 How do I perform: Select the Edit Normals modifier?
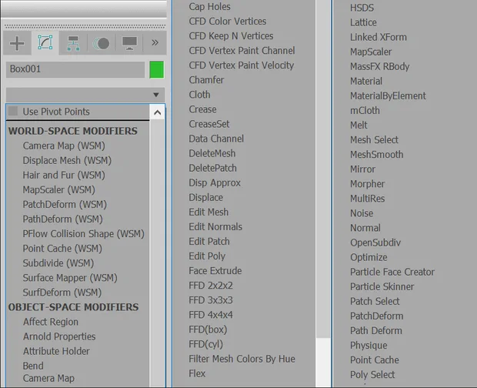215,226
